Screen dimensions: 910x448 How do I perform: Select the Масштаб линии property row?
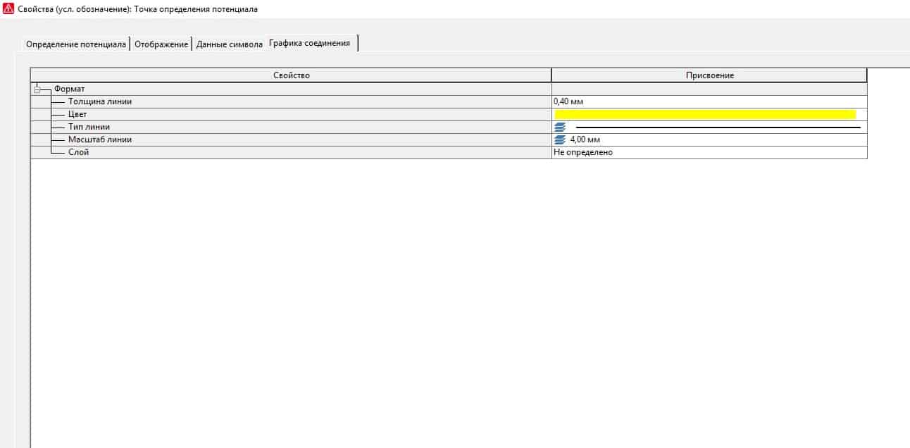click(x=449, y=139)
